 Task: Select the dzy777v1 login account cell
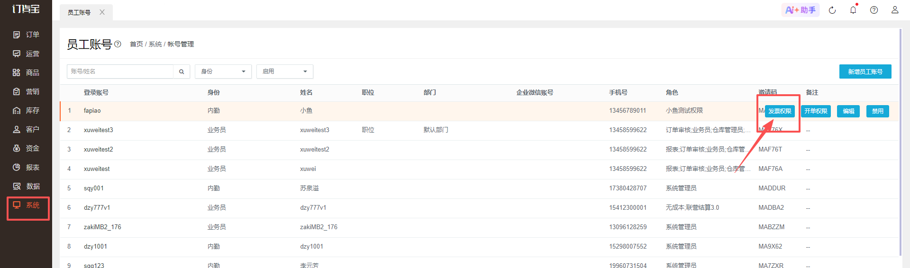coord(97,207)
